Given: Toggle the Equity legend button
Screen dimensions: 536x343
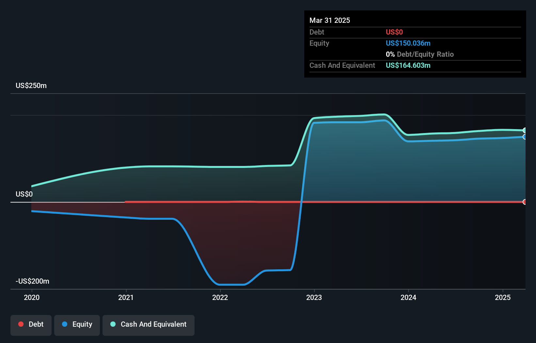Looking at the screenshot, I should coord(77,325).
